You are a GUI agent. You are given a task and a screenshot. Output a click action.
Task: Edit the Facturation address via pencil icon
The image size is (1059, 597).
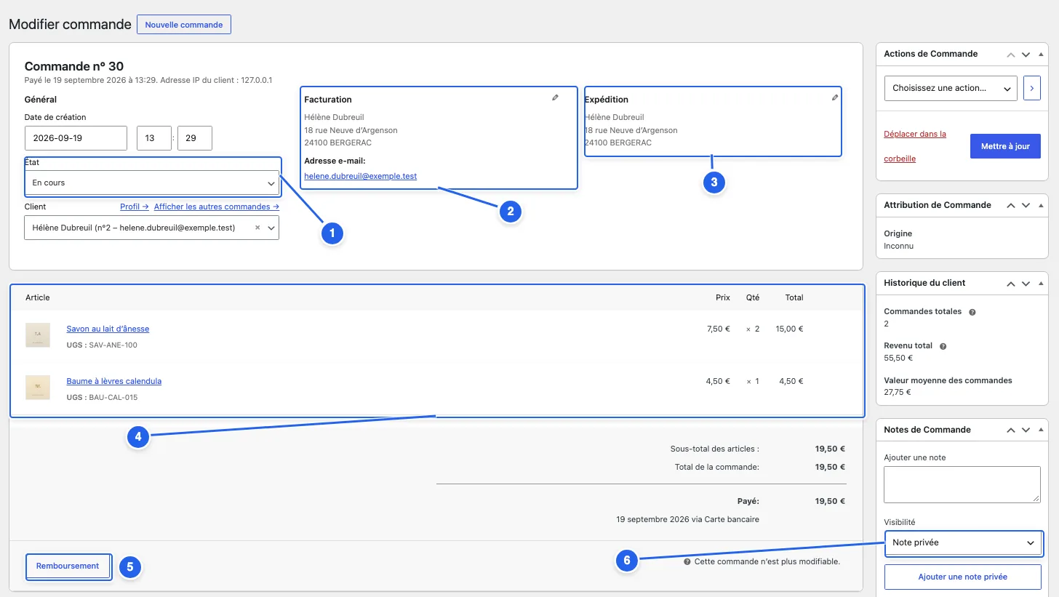[555, 97]
